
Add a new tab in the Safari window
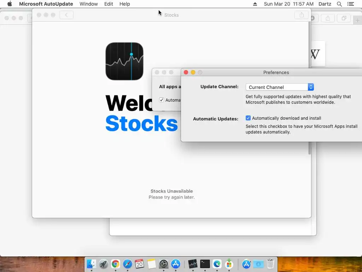point(357,20)
